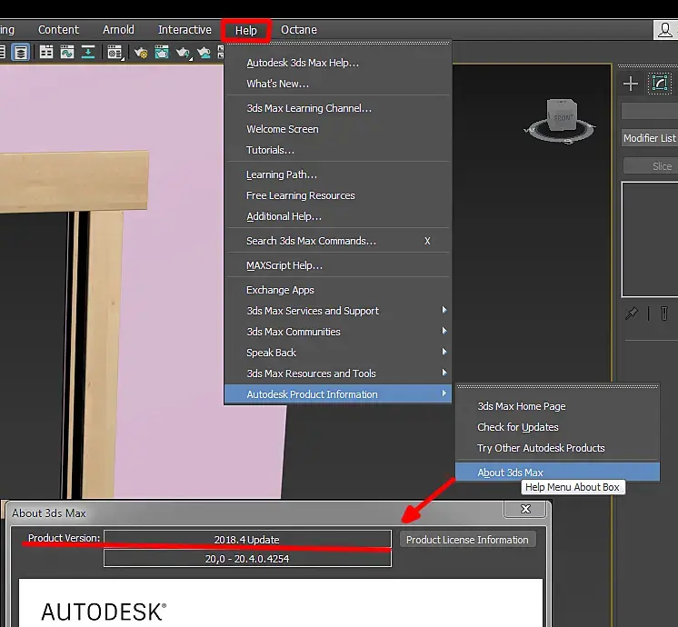
Task: Open the Arnold menu
Action: (118, 30)
